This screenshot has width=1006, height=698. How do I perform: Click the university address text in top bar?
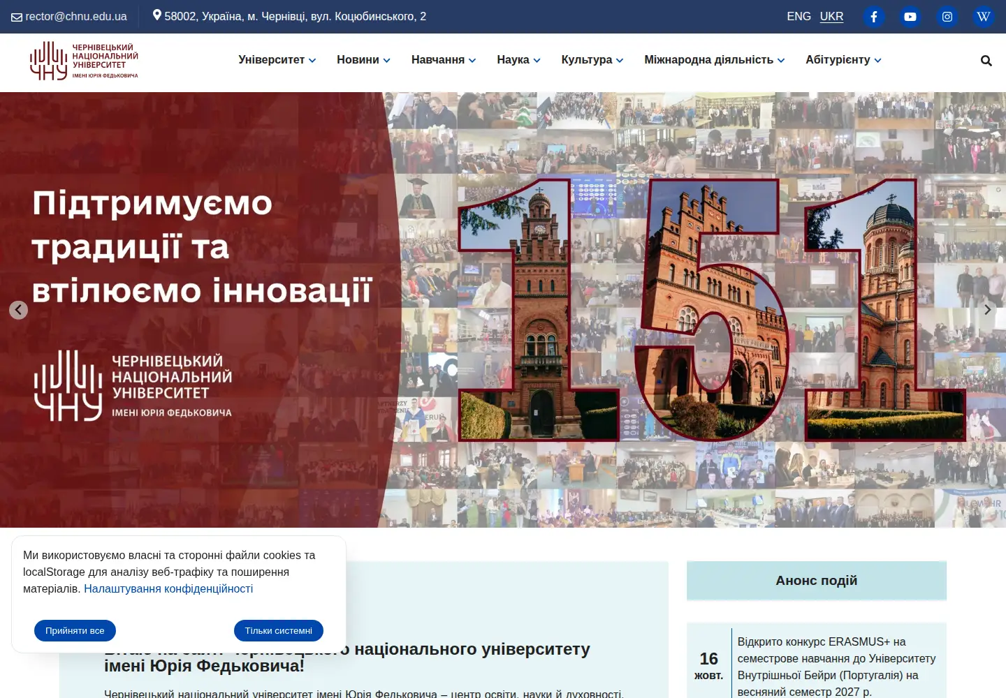pyautogui.click(x=296, y=16)
